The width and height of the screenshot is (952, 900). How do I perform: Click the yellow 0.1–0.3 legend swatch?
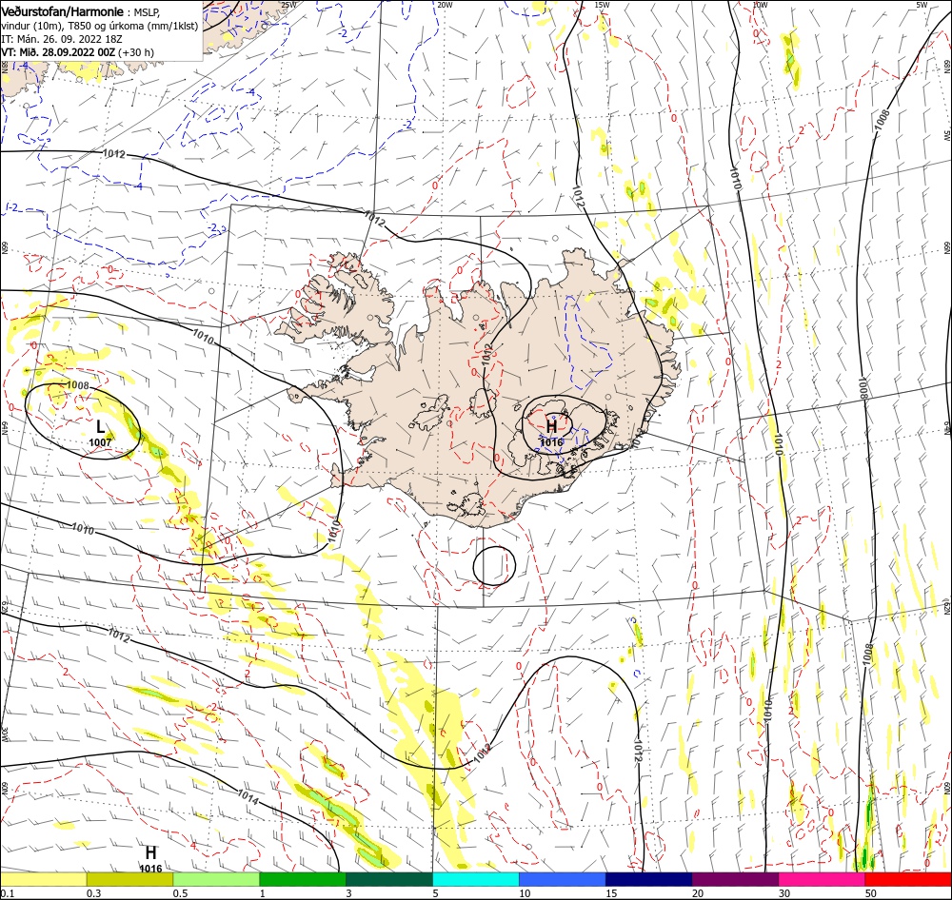[x=43, y=879]
